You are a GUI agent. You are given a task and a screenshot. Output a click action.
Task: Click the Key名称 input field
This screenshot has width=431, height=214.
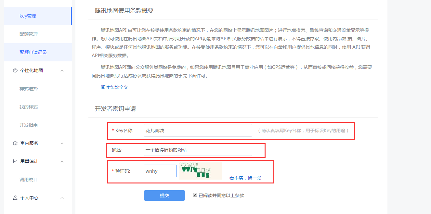click(x=198, y=131)
